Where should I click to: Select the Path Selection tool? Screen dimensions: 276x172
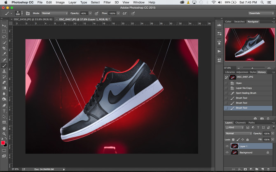coord(4,117)
